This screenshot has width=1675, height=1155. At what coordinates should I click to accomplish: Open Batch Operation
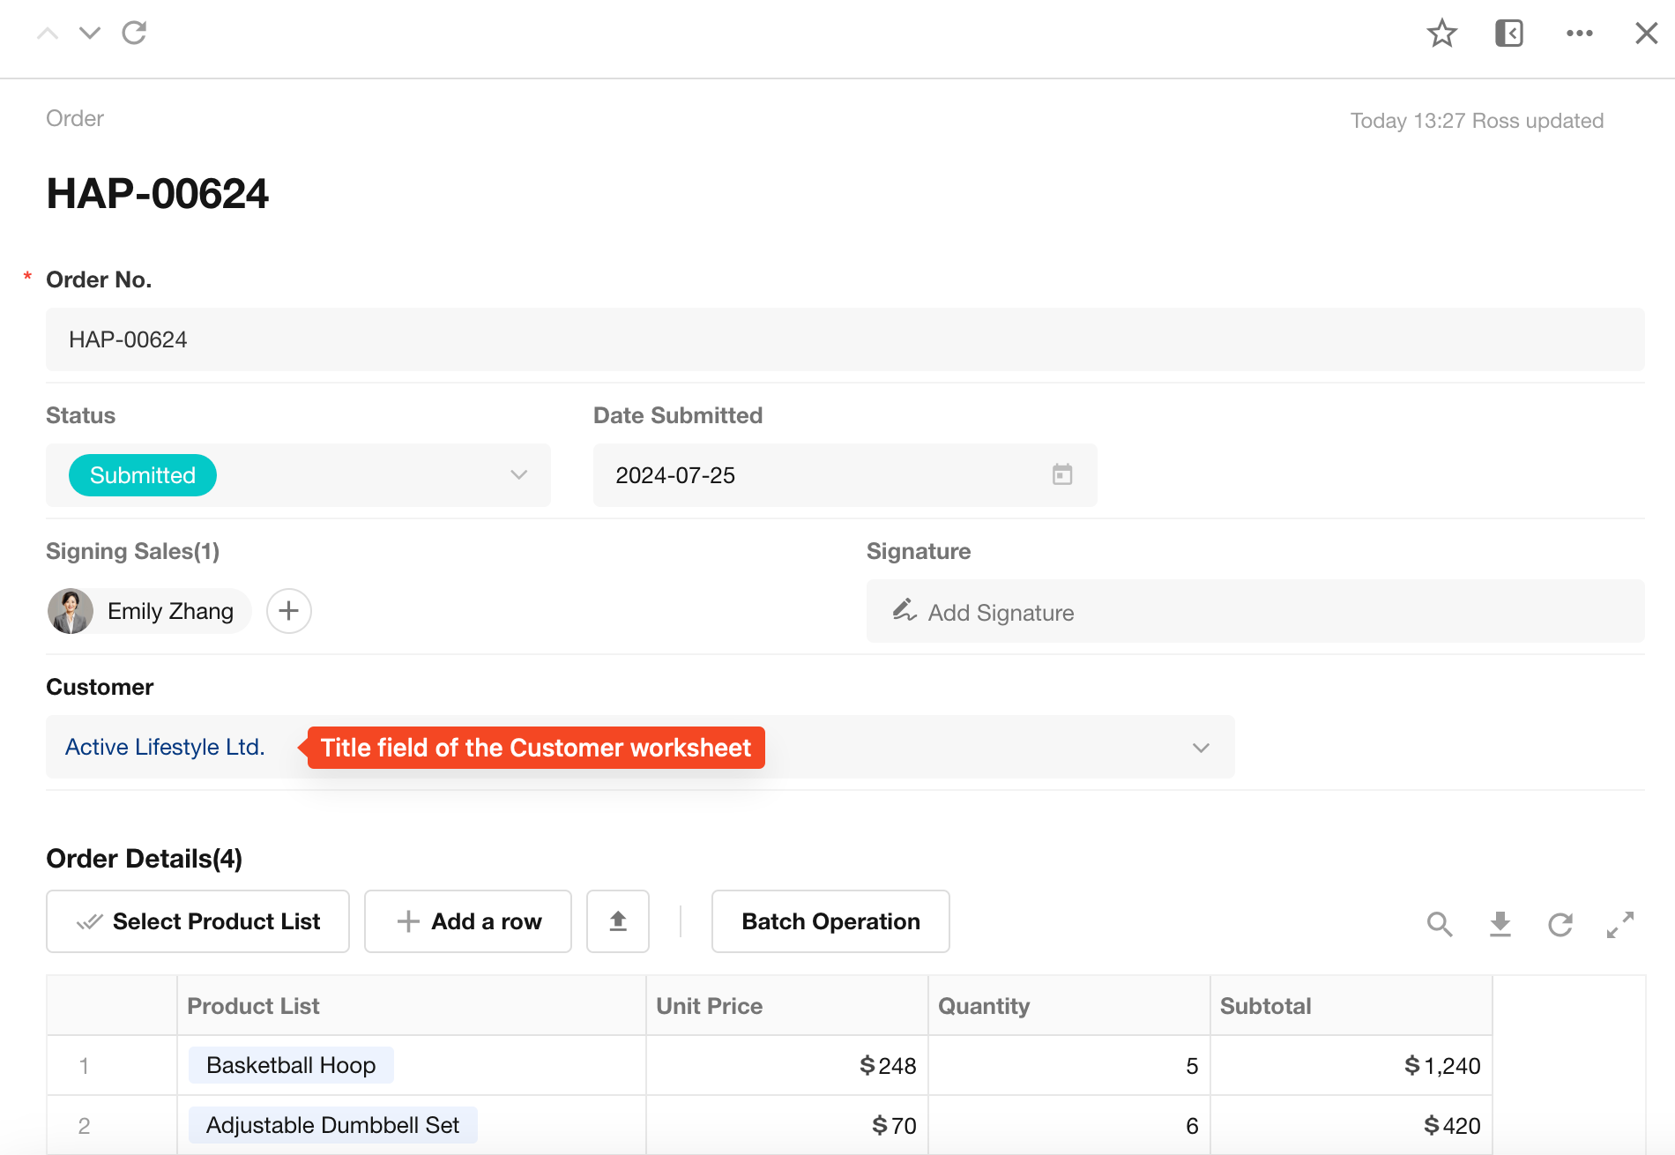[830, 921]
